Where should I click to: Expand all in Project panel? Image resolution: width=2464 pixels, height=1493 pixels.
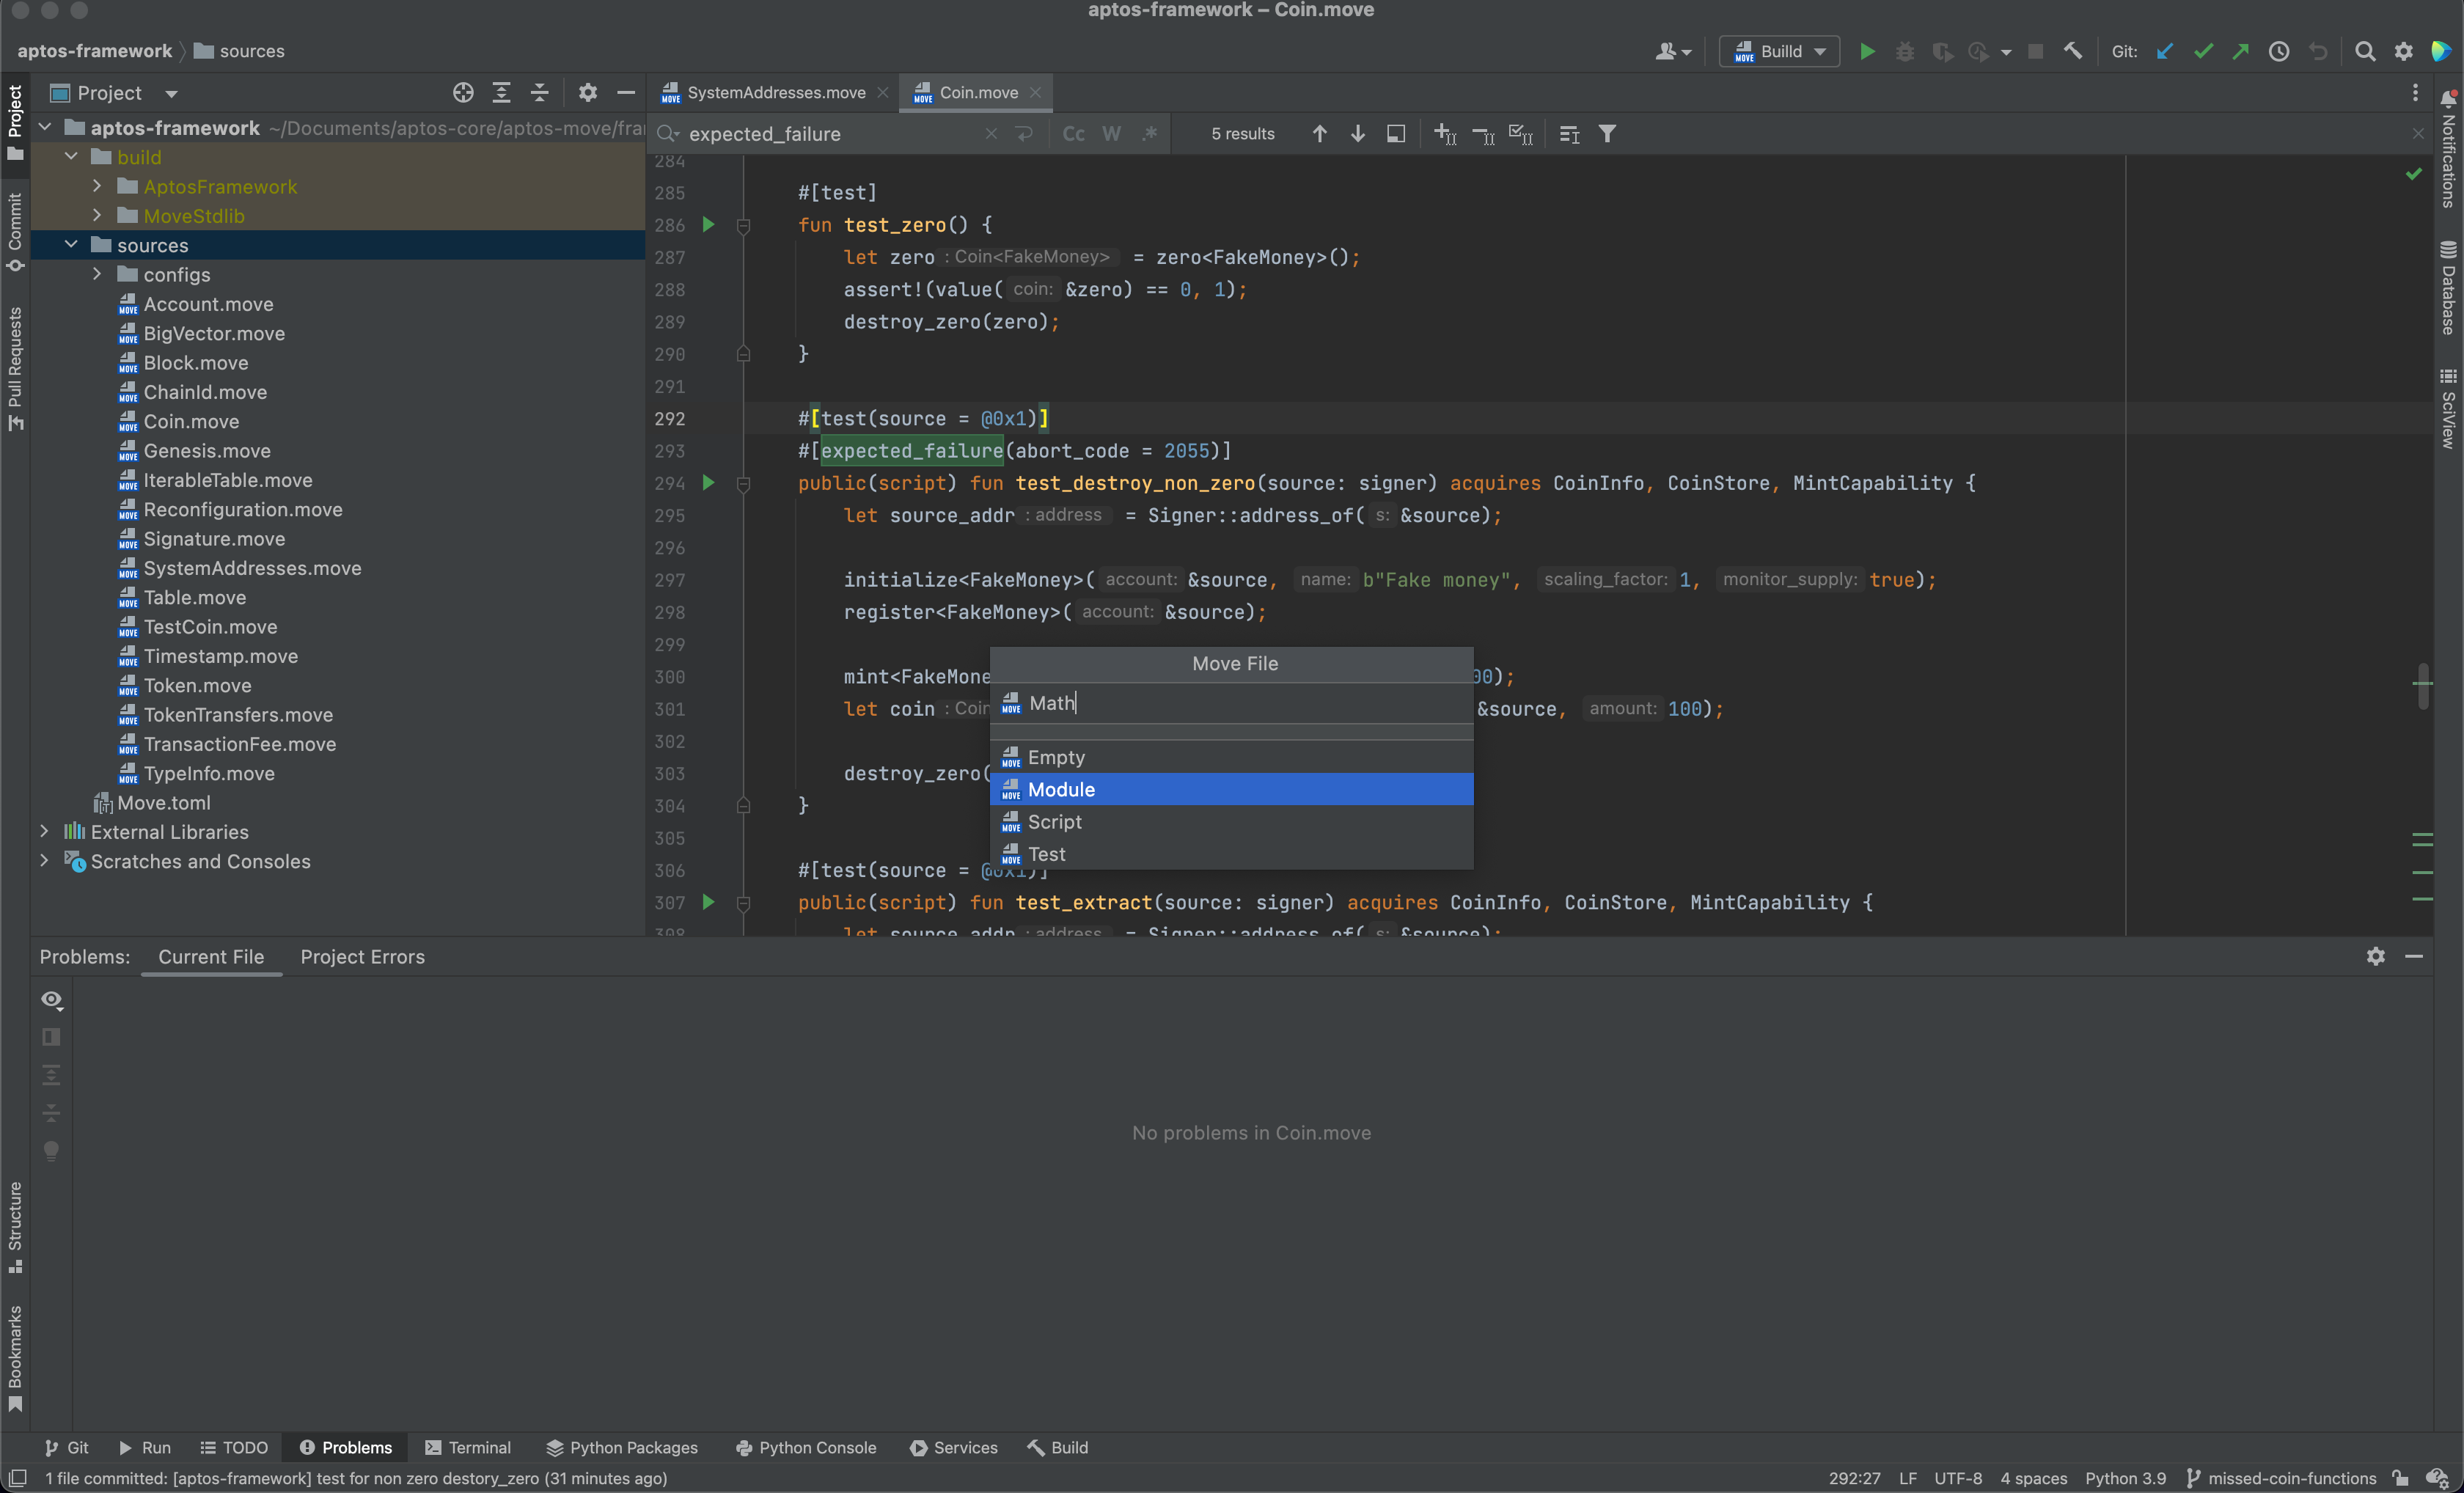pyautogui.click(x=501, y=93)
